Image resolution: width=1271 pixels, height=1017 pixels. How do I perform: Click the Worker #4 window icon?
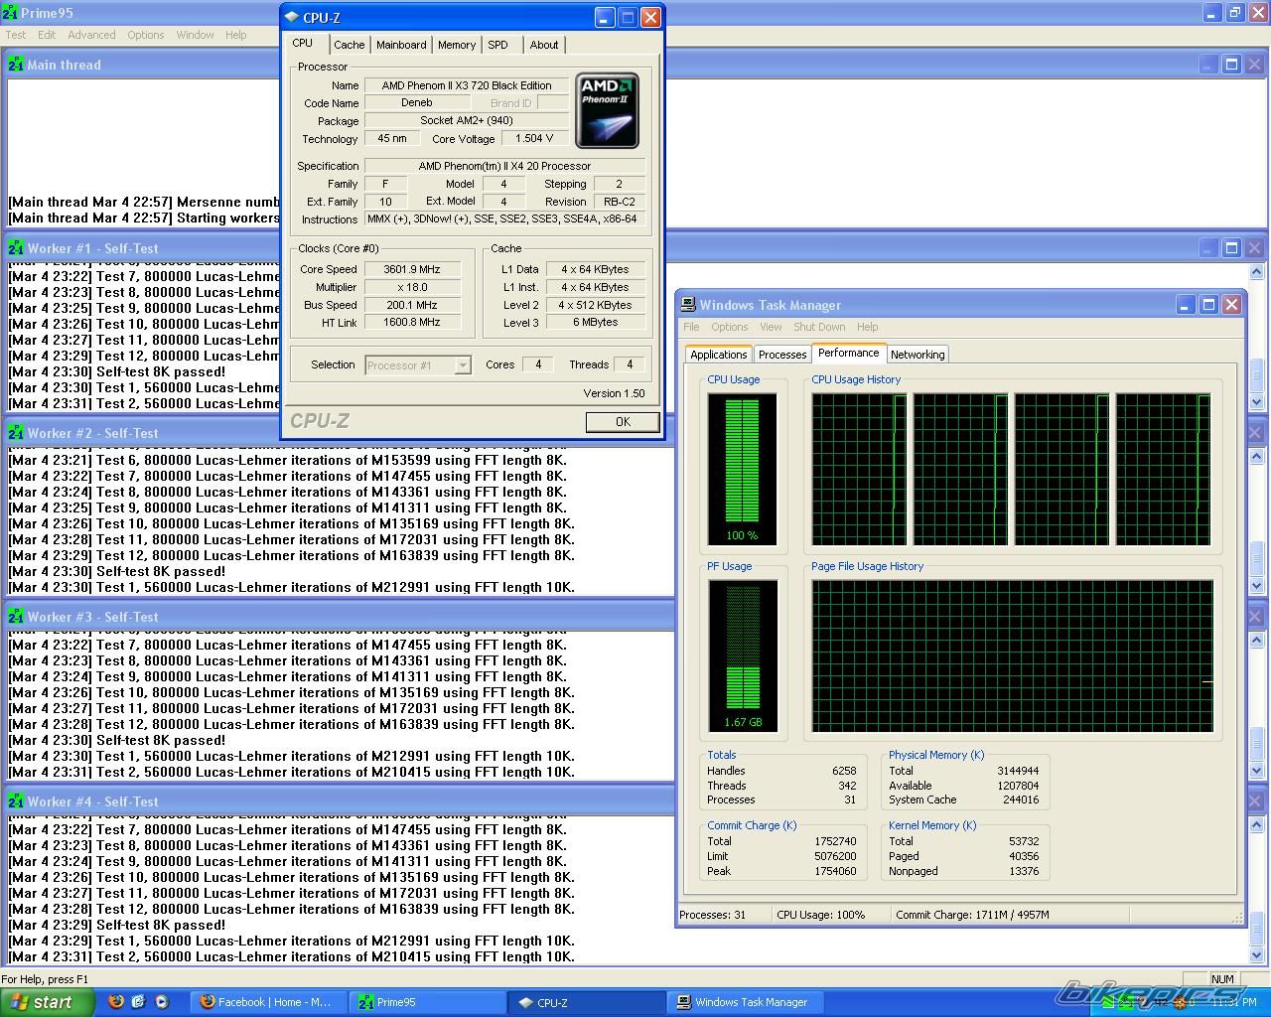[16, 801]
